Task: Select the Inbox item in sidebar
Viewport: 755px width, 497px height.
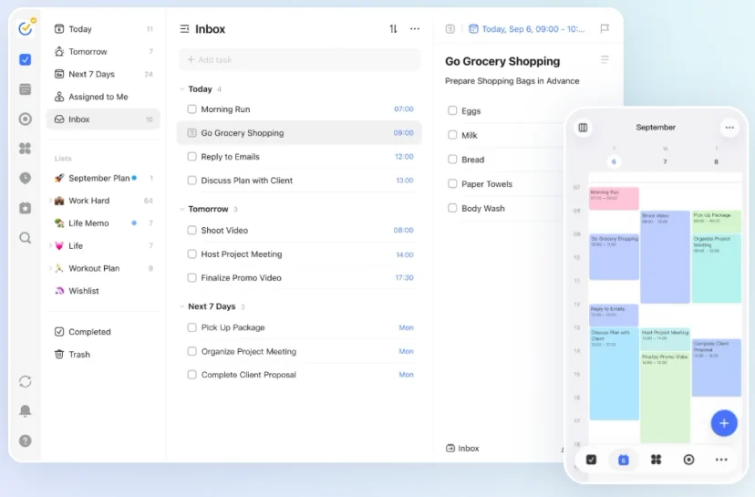Action: (x=103, y=119)
